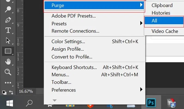Open the Edit Toolbar three-dots icon
Viewport: 184px width, 109px height.
point(8,83)
